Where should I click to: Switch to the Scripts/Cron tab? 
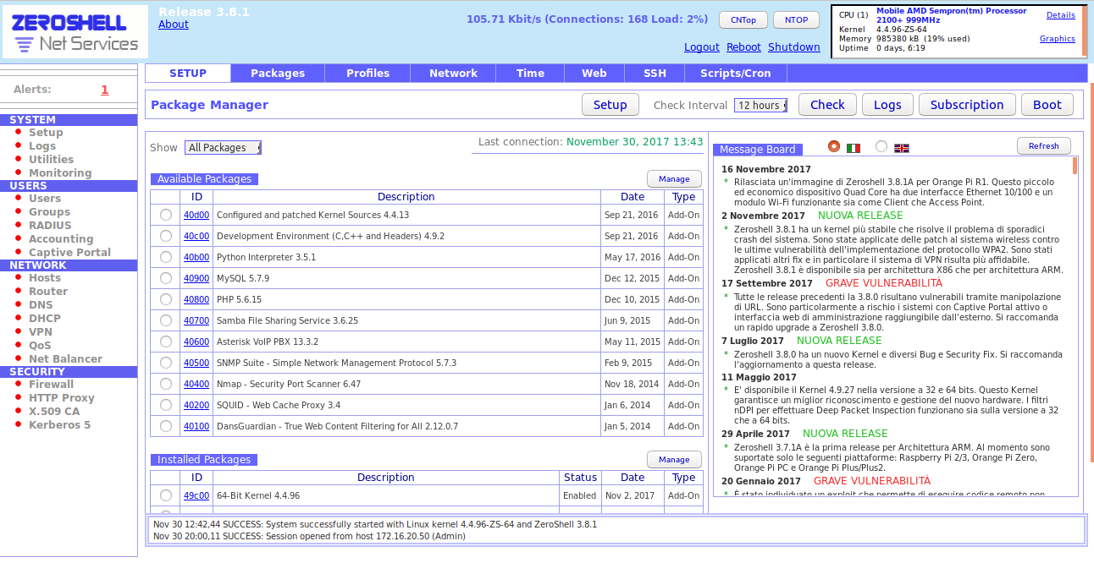coord(736,74)
